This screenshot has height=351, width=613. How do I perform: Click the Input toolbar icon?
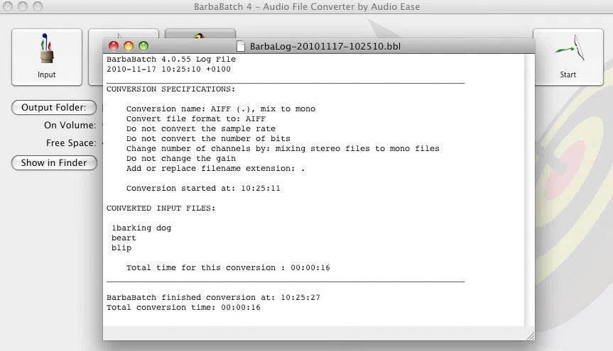point(47,57)
